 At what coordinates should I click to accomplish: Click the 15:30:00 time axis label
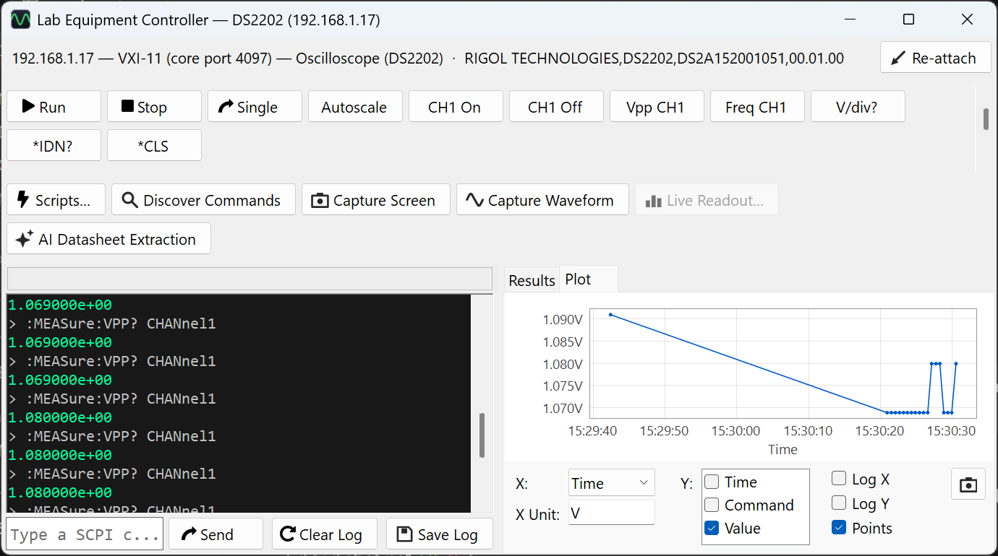point(736,431)
